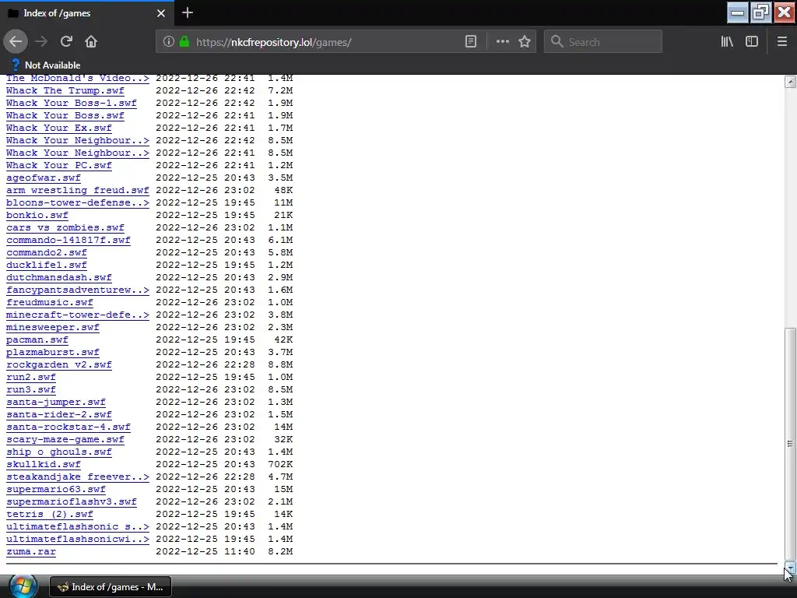Open dutchmansdash.swf link
The image size is (797, 598).
[59, 278]
